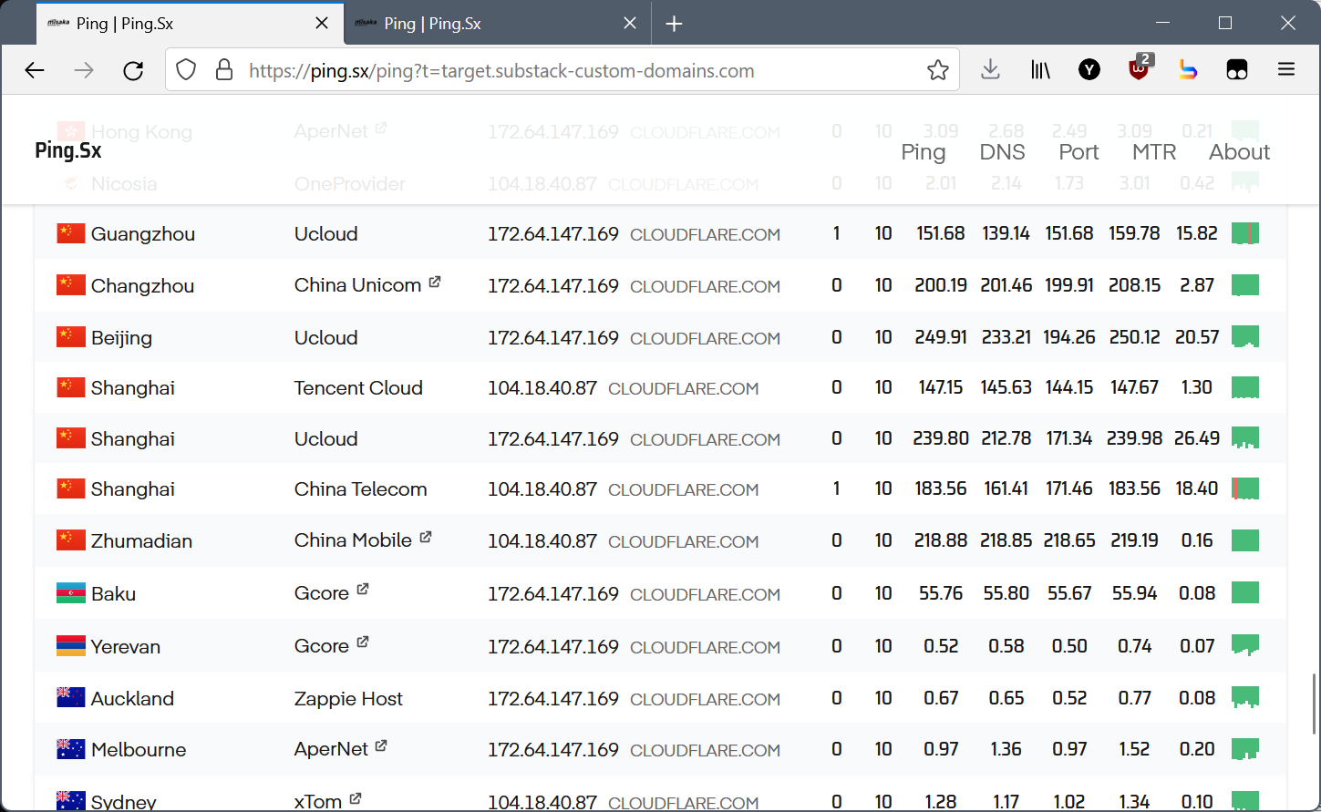Select the MTR navigation link
Viewport: 1321px width, 812px height.
[1154, 152]
